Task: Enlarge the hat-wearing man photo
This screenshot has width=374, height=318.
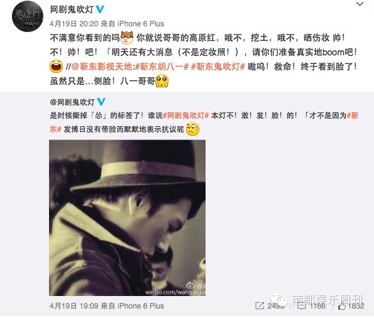Action: pos(127,218)
